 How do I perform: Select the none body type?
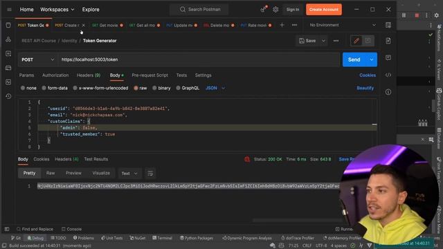coord(28,88)
